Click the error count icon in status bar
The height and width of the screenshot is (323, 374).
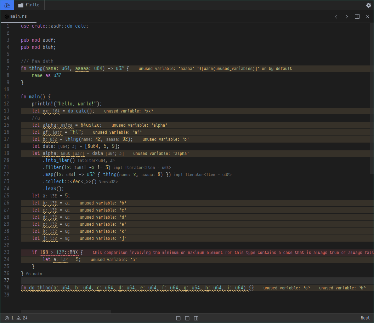coord(7,318)
